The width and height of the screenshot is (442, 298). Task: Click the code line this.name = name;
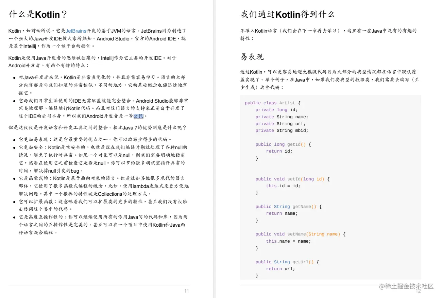[288, 241]
